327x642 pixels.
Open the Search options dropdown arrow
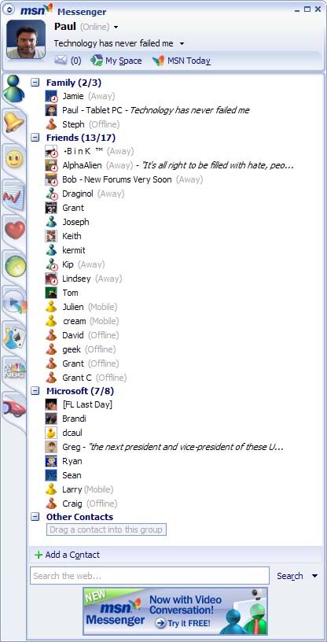(314, 576)
